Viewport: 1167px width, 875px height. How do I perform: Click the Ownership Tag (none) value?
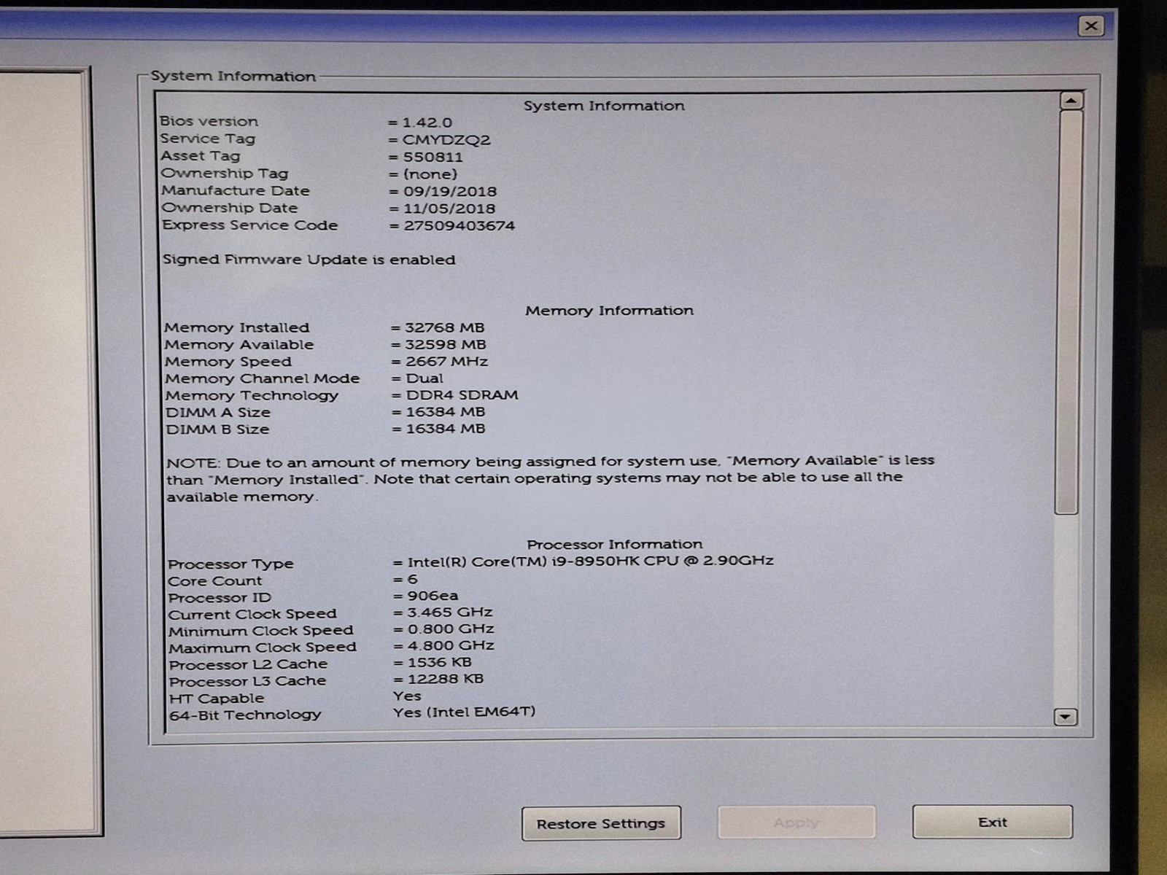tap(430, 174)
